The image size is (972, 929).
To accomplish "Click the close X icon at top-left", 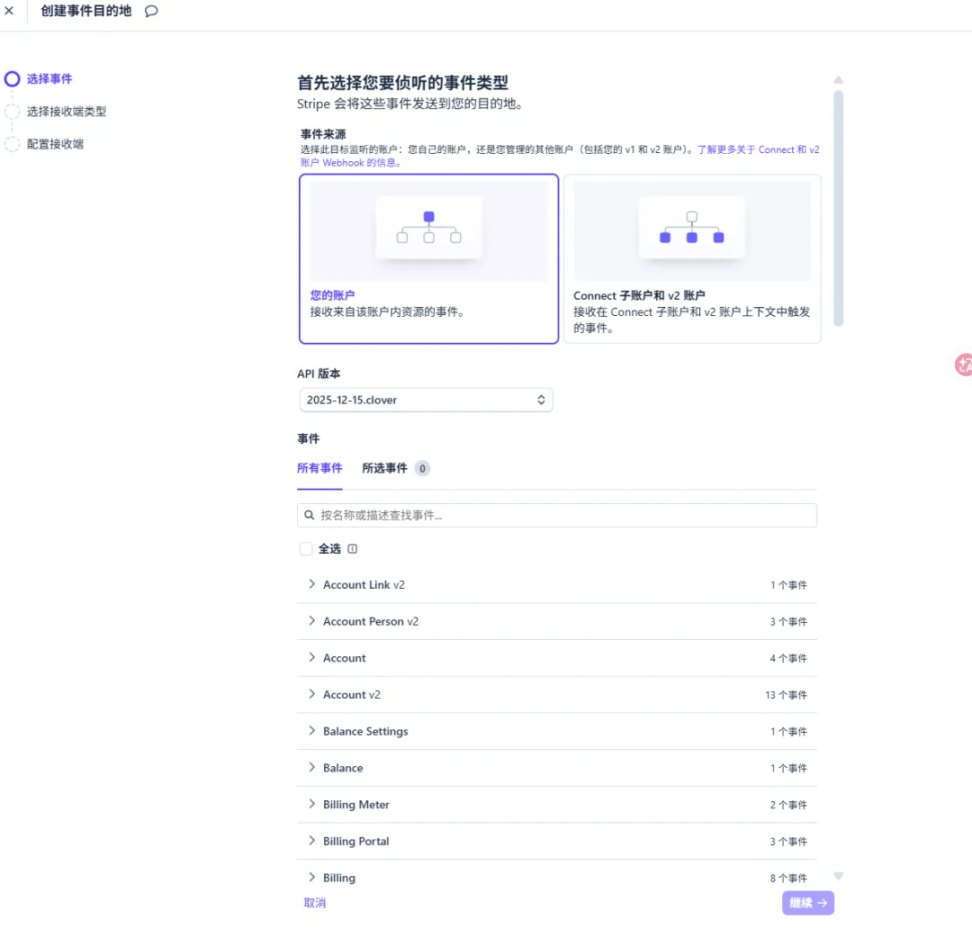I will 10,12.
